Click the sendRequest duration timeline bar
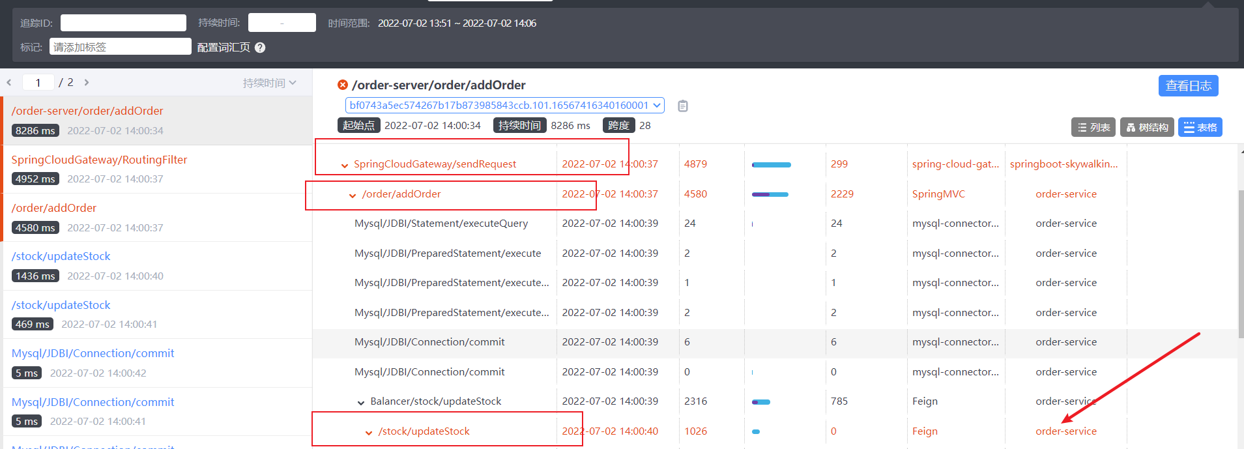 [772, 165]
